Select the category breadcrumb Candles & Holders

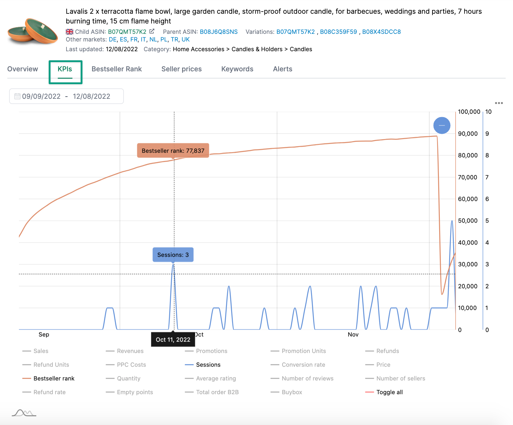pos(257,49)
